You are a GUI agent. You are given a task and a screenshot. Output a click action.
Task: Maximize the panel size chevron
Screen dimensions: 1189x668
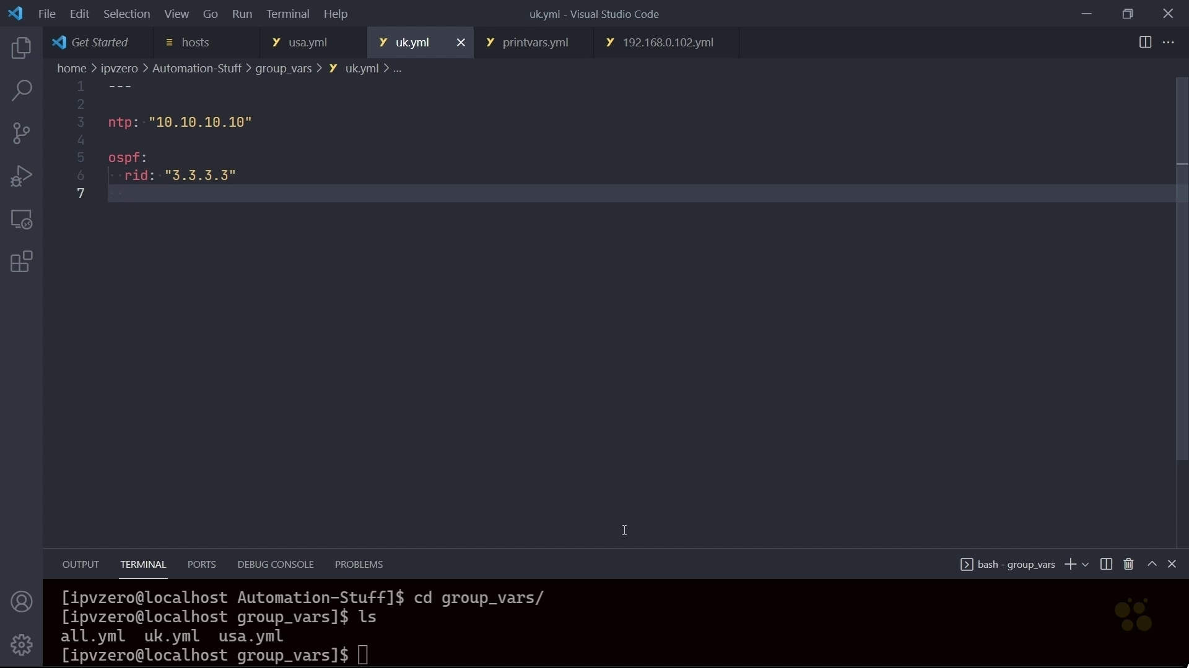pyautogui.click(x=1152, y=564)
